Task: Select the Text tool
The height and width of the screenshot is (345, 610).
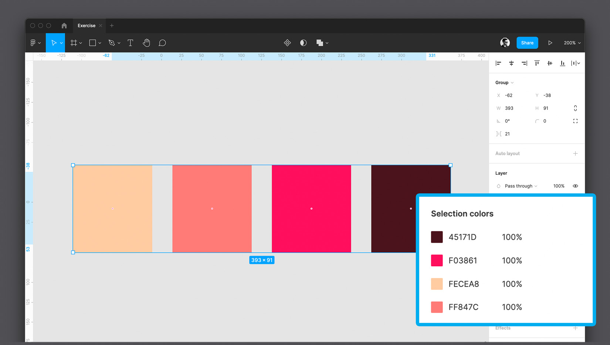Action: click(x=130, y=42)
